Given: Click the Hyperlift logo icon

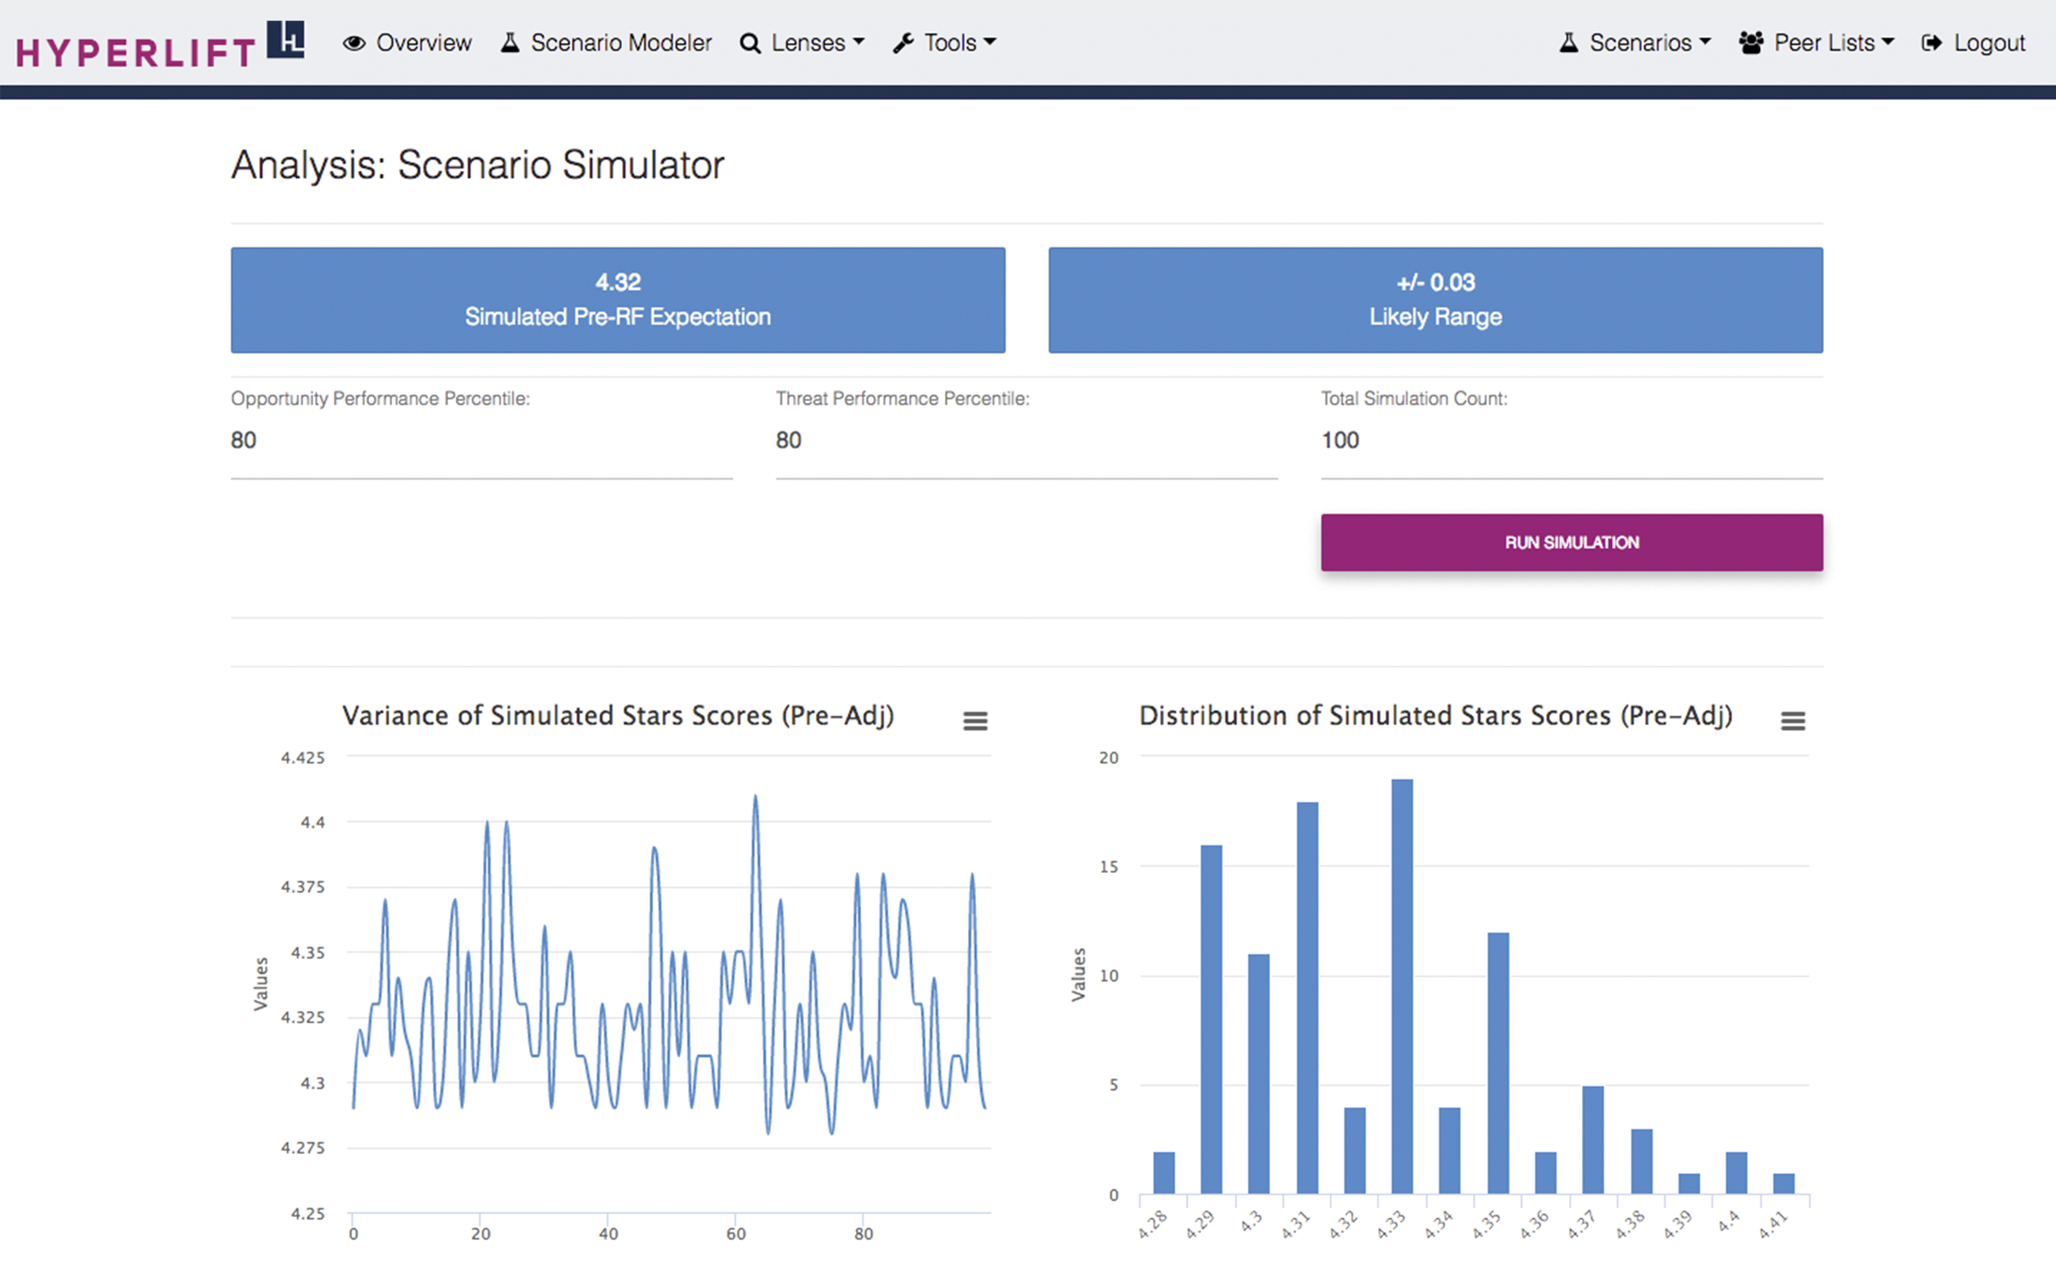Looking at the screenshot, I should (285, 40).
